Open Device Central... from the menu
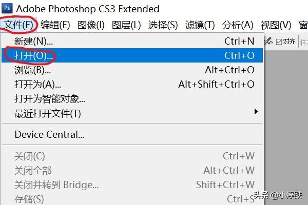 pos(49,135)
